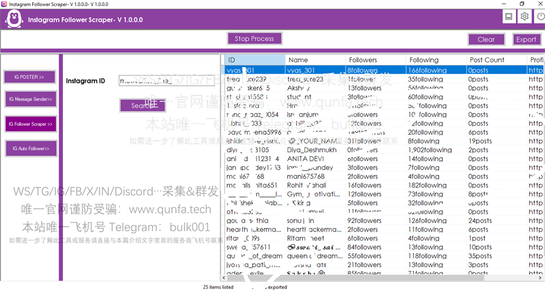Viewport: 545px width, 292px height.
Task: Select the row named Diya_Deshmukh
Action: pyautogui.click(x=382, y=150)
